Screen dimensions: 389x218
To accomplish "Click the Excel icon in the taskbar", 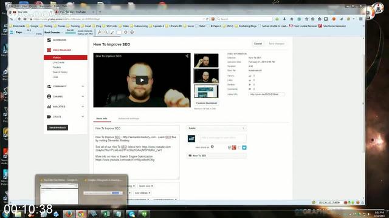I will tap(106, 214).
